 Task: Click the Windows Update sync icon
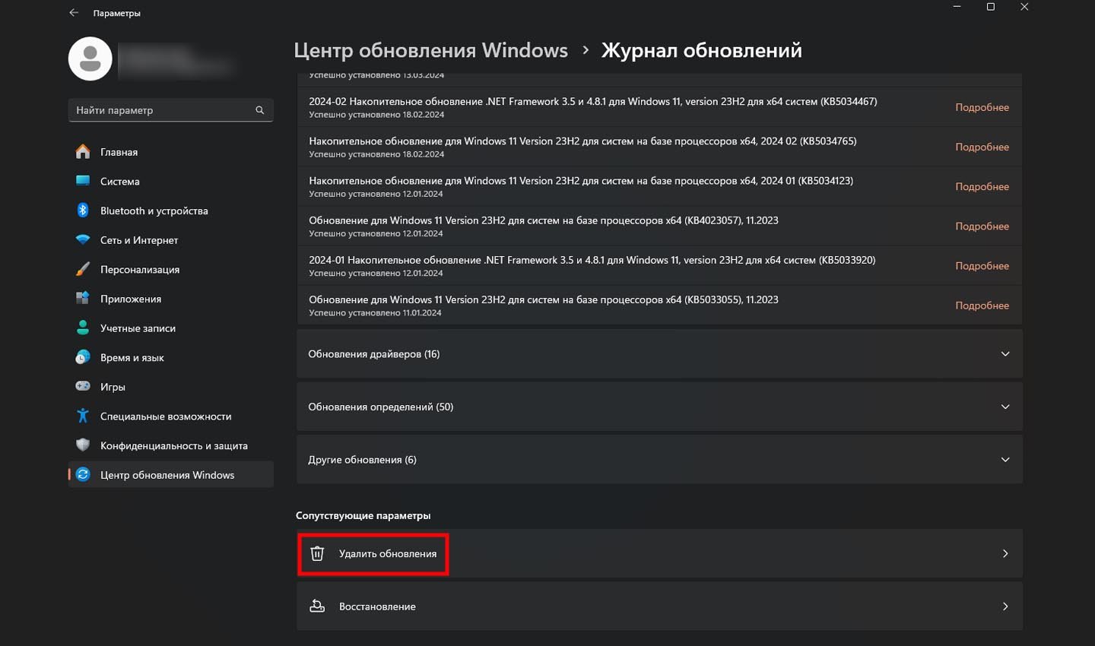pos(83,475)
